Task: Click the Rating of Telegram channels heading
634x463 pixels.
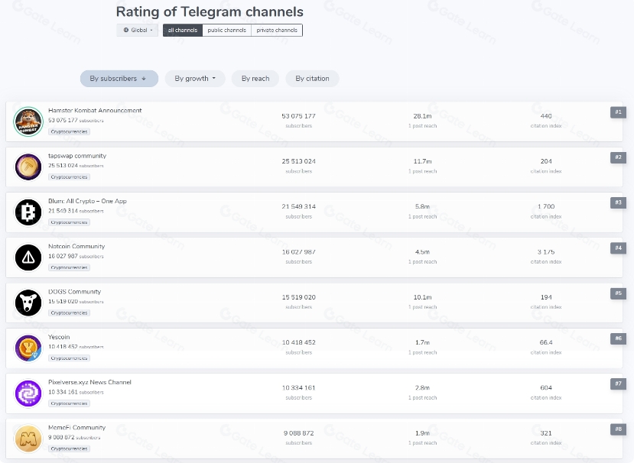Action: 210,11
